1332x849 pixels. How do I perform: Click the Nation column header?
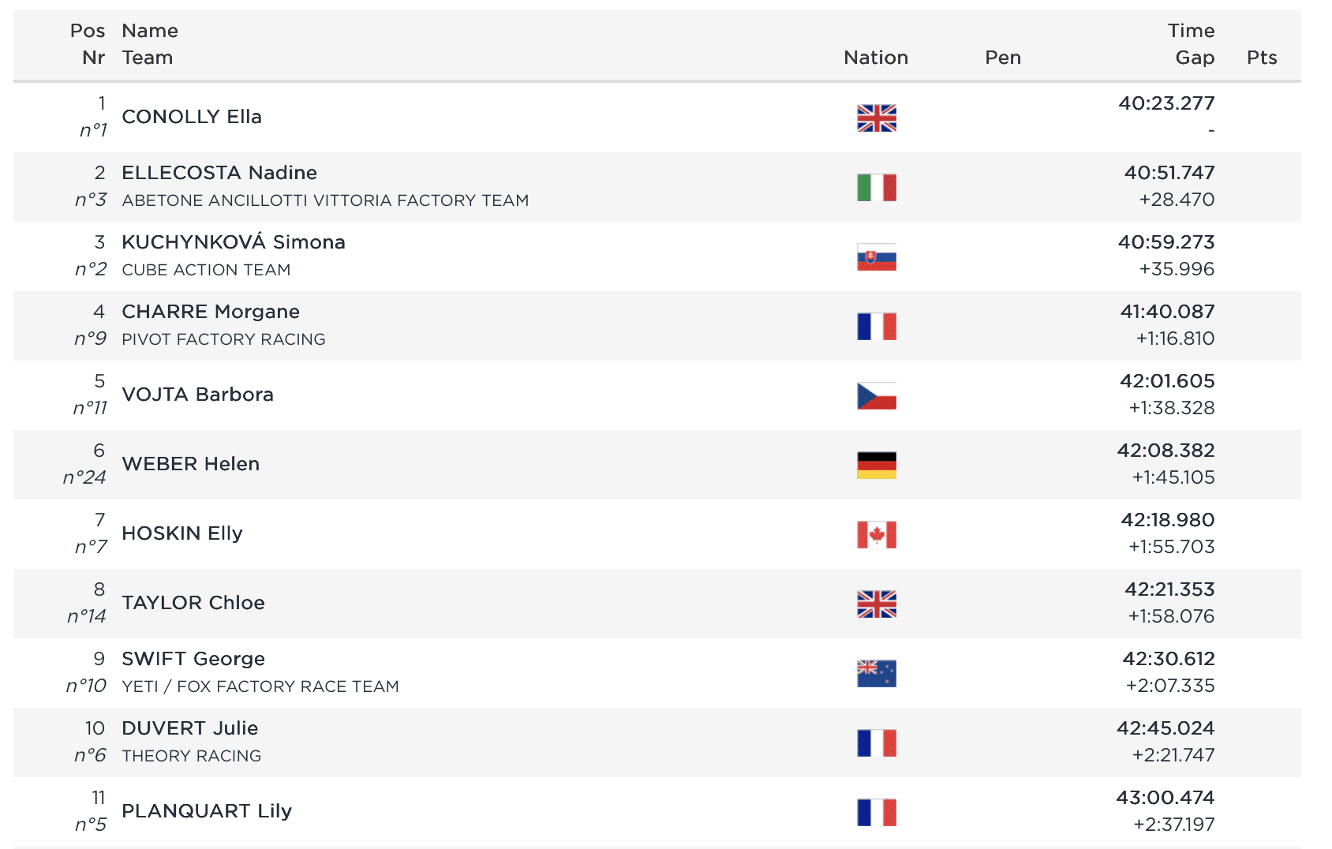pyautogui.click(x=875, y=58)
